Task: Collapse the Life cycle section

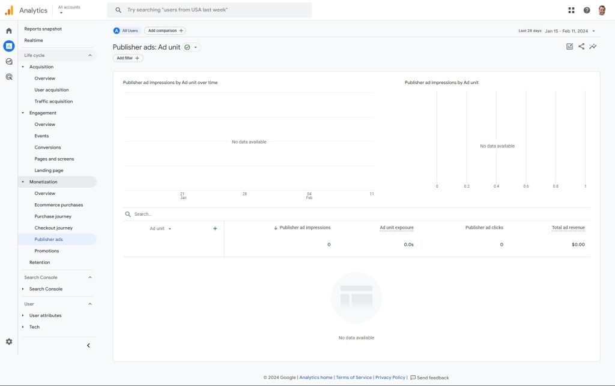Action: point(90,55)
